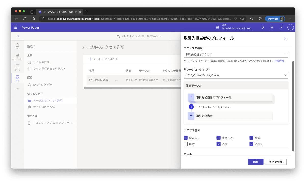Uncheck the 追加先 permission
Image resolution: width=306 pixels, height=183 pixels.
point(251,144)
